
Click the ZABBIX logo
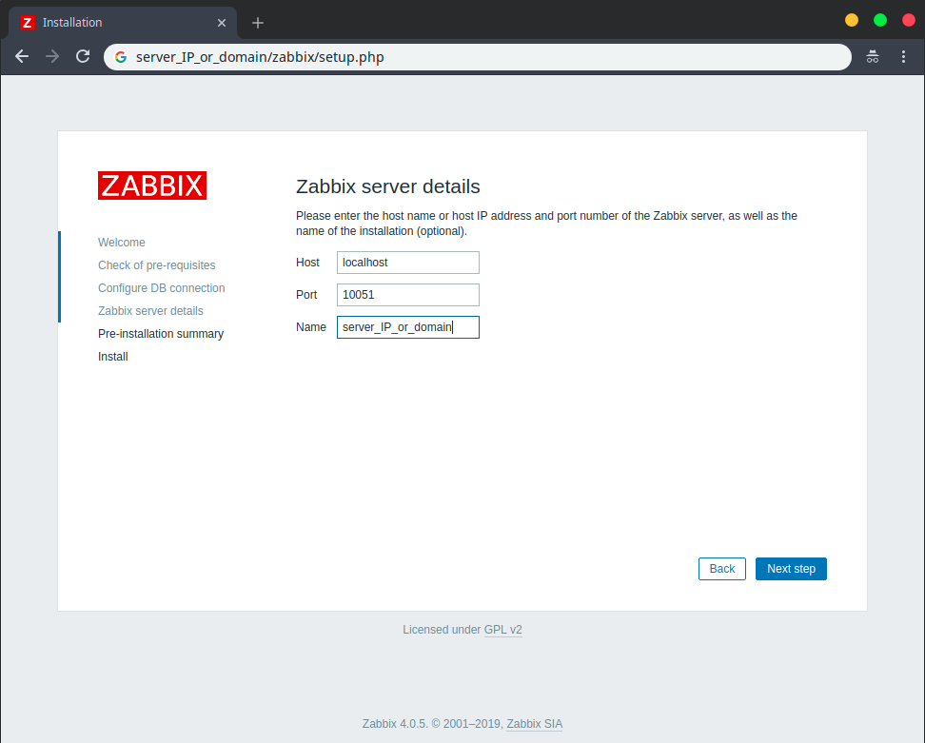click(152, 186)
